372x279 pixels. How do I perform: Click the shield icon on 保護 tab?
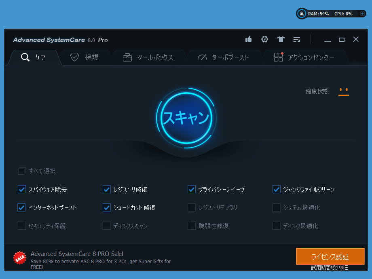[74, 57]
